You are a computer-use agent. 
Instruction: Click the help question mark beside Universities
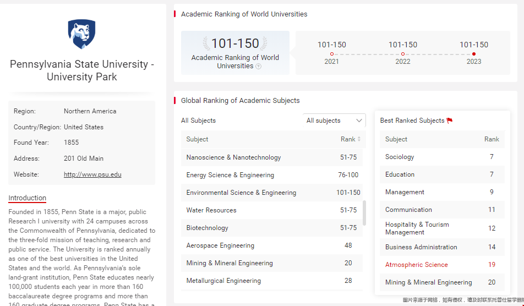pos(258,66)
